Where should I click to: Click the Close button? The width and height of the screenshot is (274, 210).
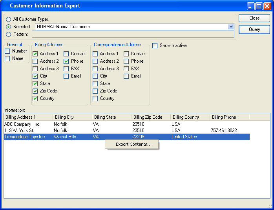coord(254,18)
